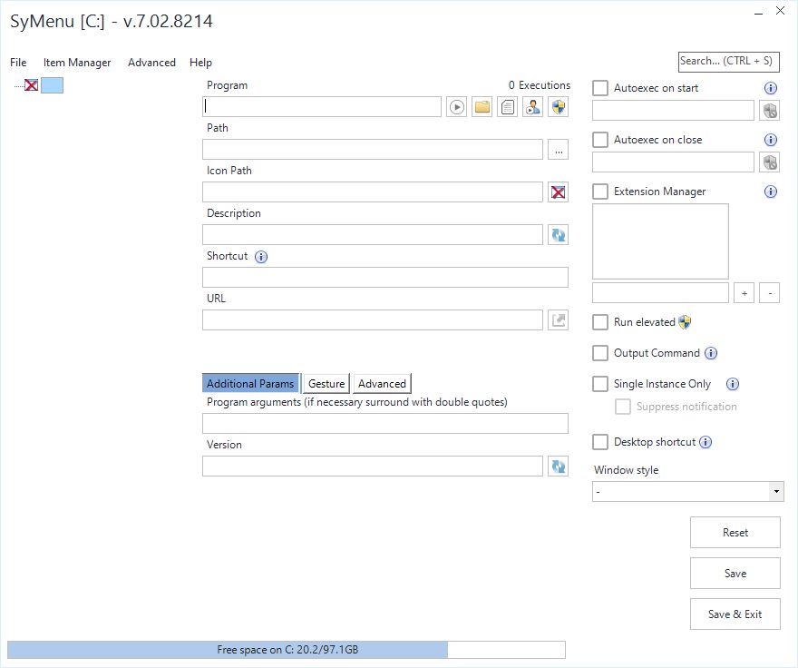This screenshot has width=798, height=668.
Task: Show info for Single Instance Only
Action: 733,384
